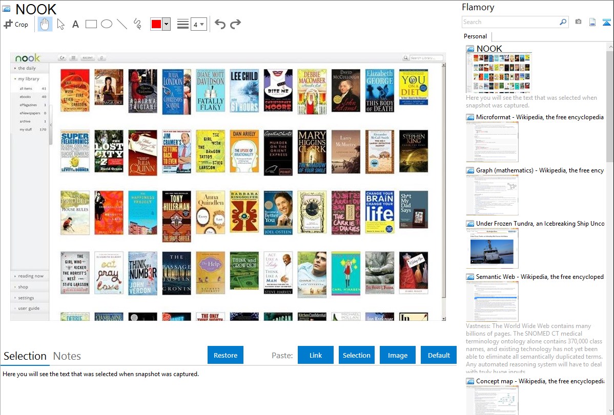Click the Restore button

226,355
